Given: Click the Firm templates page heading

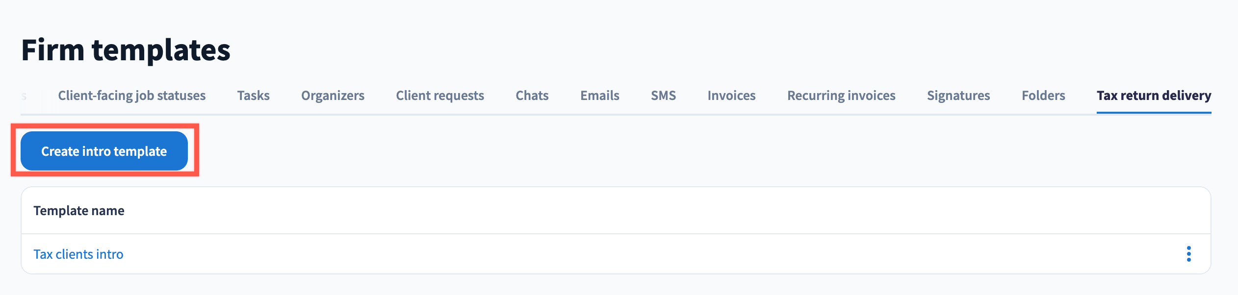Looking at the screenshot, I should [126, 50].
